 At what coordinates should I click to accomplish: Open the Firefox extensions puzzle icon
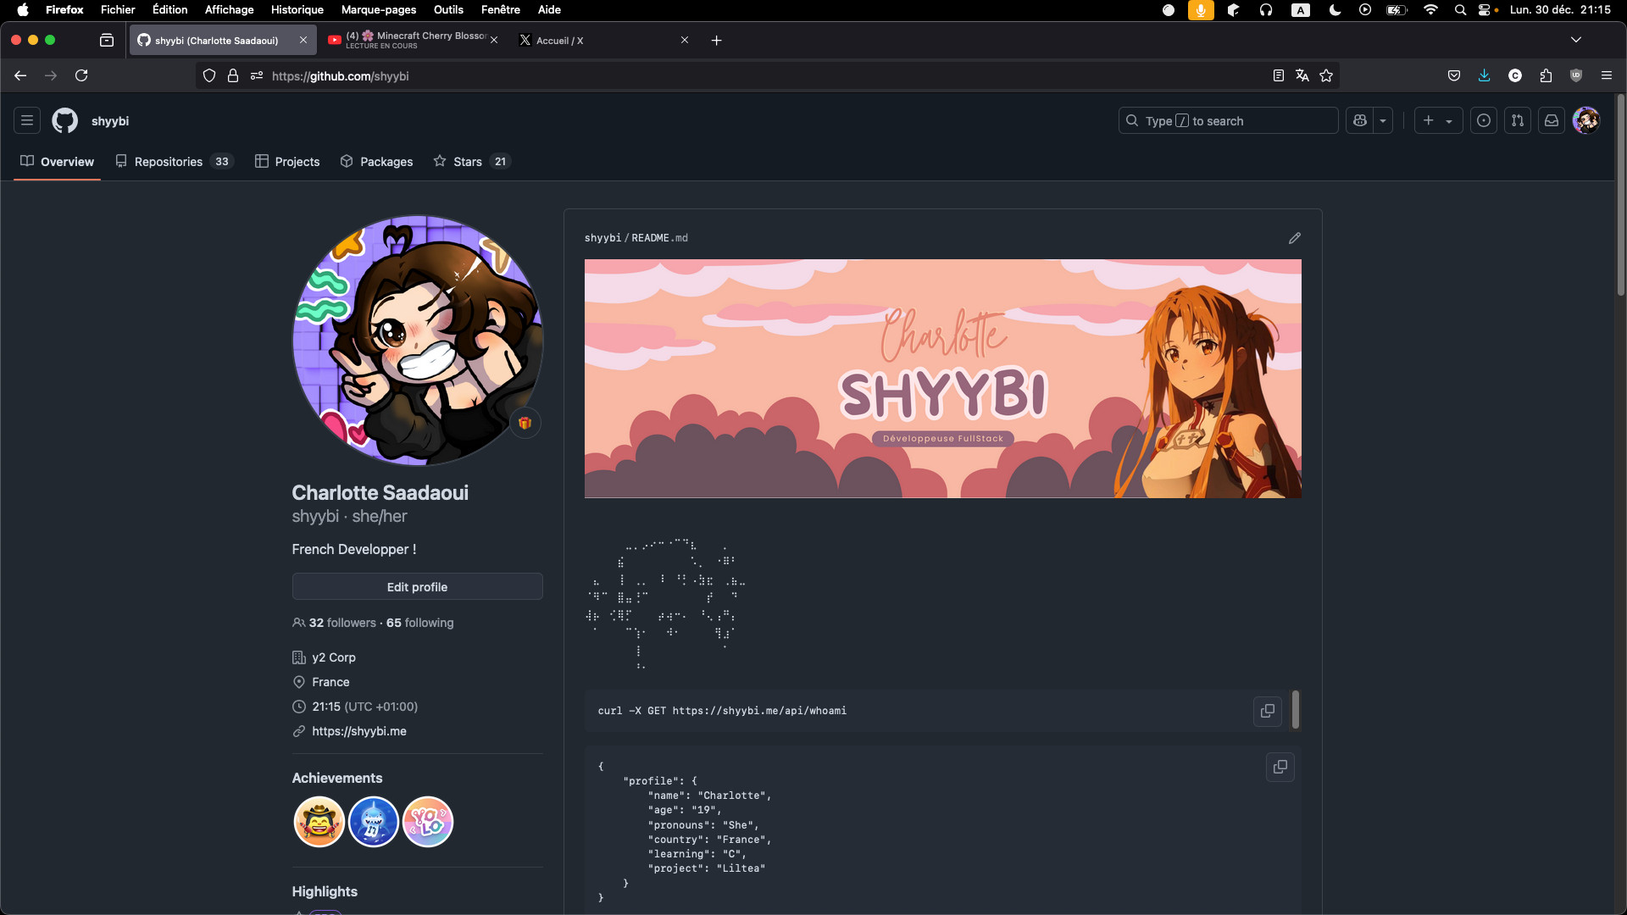click(1546, 76)
